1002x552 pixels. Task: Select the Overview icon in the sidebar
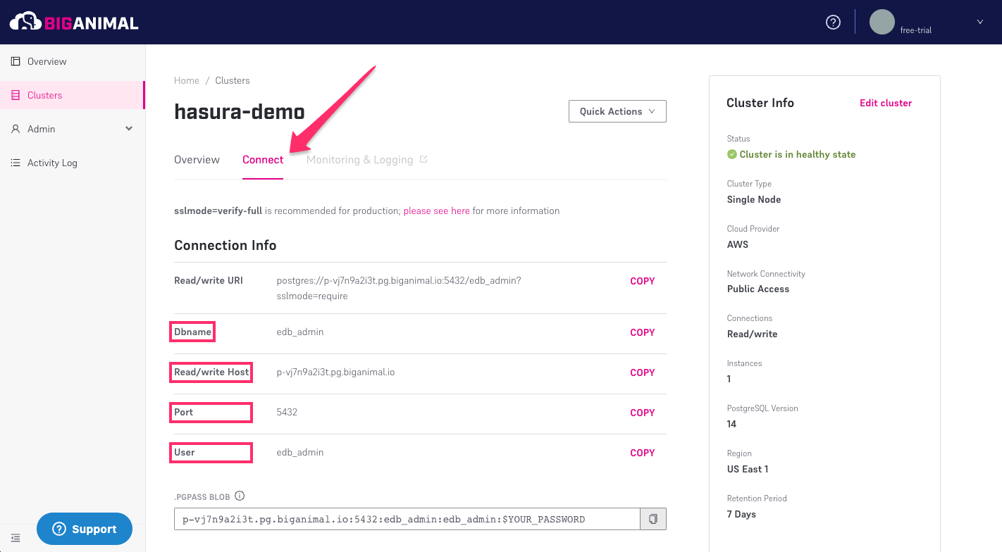pyautogui.click(x=16, y=61)
